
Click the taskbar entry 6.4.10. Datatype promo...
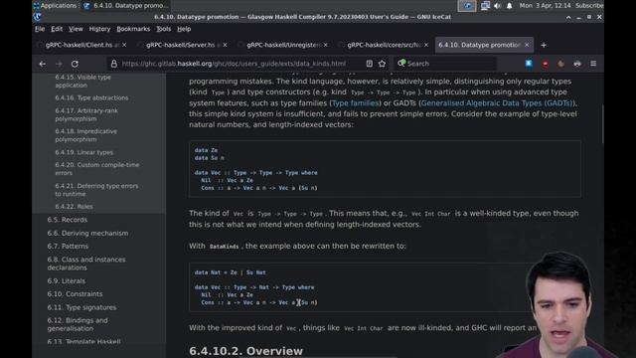126,6
